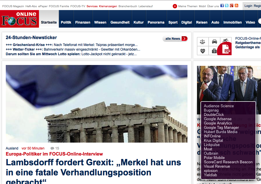Select the scales (law) advice icon
Screen dimensions: 261x184
click(x=202, y=42)
